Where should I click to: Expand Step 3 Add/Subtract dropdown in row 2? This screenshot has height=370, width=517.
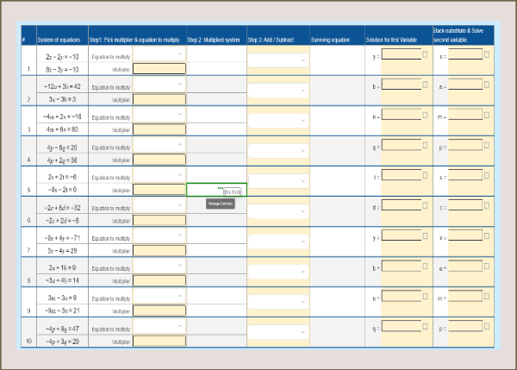click(x=278, y=91)
